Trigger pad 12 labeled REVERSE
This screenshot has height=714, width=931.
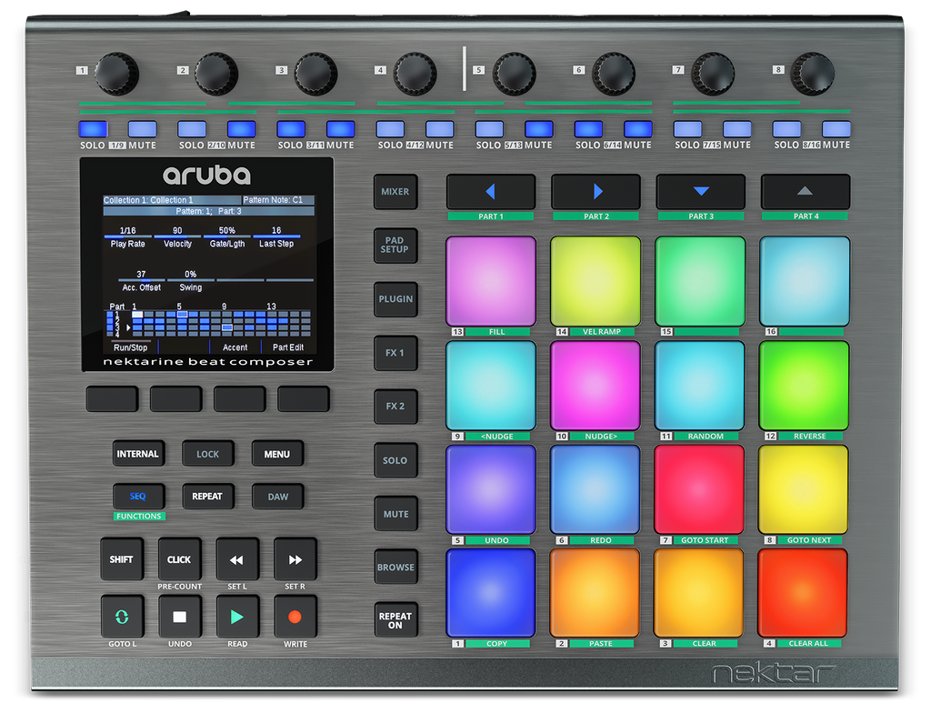click(x=804, y=386)
